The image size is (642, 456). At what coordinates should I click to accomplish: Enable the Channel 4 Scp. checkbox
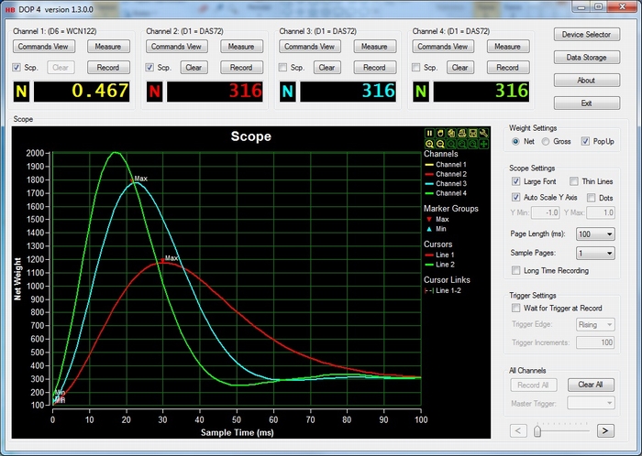click(x=416, y=68)
